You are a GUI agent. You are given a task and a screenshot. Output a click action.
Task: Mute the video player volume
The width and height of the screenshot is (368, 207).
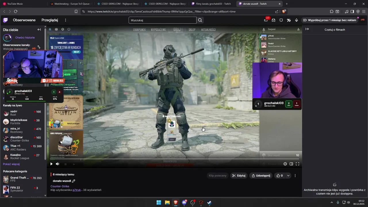[x=57, y=164]
